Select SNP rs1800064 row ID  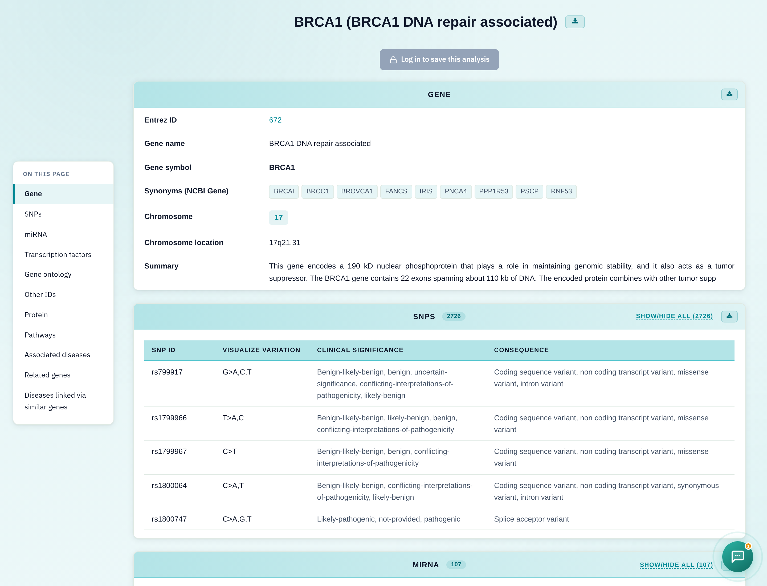(x=169, y=486)
